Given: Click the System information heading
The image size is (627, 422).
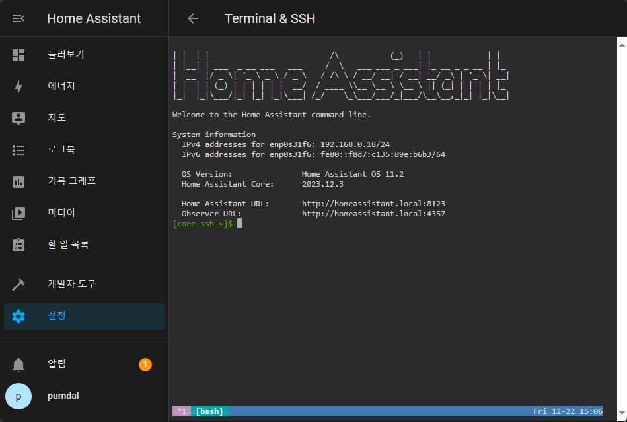Looking at the screenshot, I should 214,135.
